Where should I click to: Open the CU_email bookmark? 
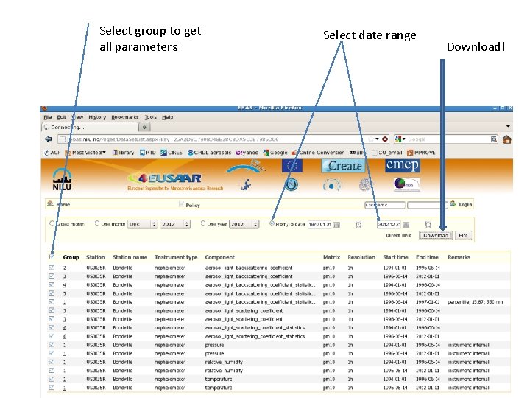point(387,153)
